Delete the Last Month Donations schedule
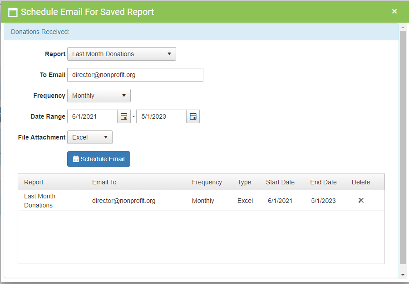The height and width of the screenshot is (284, 409). 361,200
